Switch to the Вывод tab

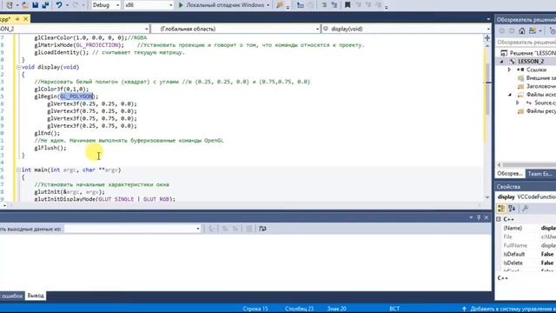point(36,296)
